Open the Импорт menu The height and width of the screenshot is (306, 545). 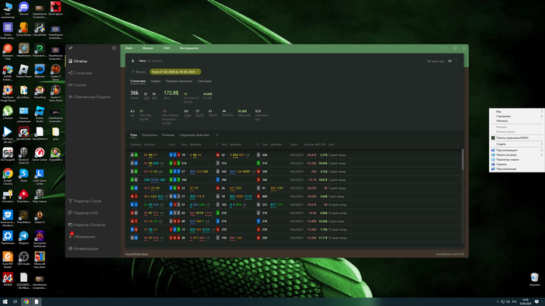click(x=148, y=48)
